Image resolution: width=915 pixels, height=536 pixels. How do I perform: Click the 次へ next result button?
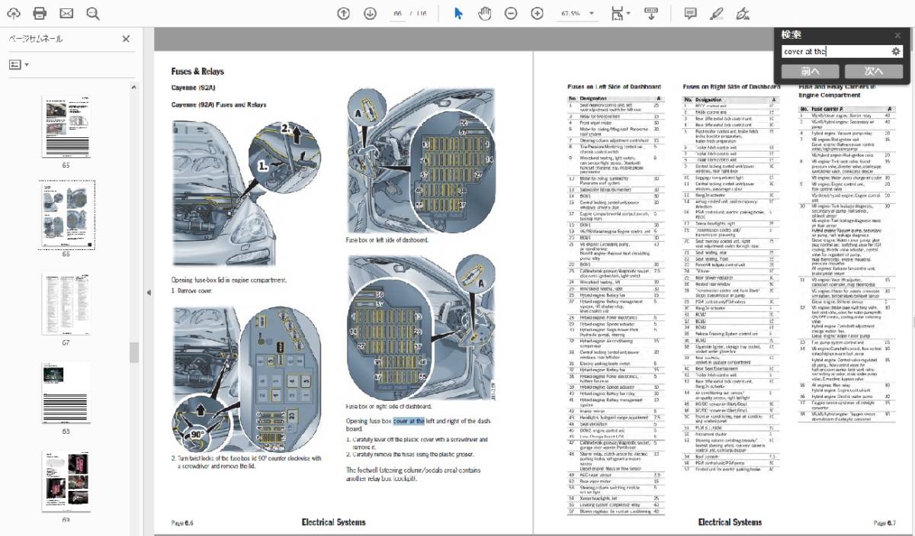(x=874, y=71)
